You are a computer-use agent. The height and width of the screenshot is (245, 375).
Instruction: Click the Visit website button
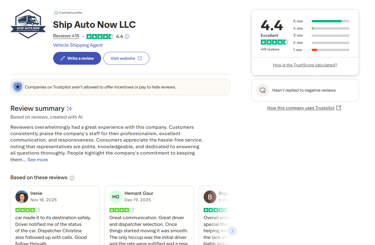126,58
